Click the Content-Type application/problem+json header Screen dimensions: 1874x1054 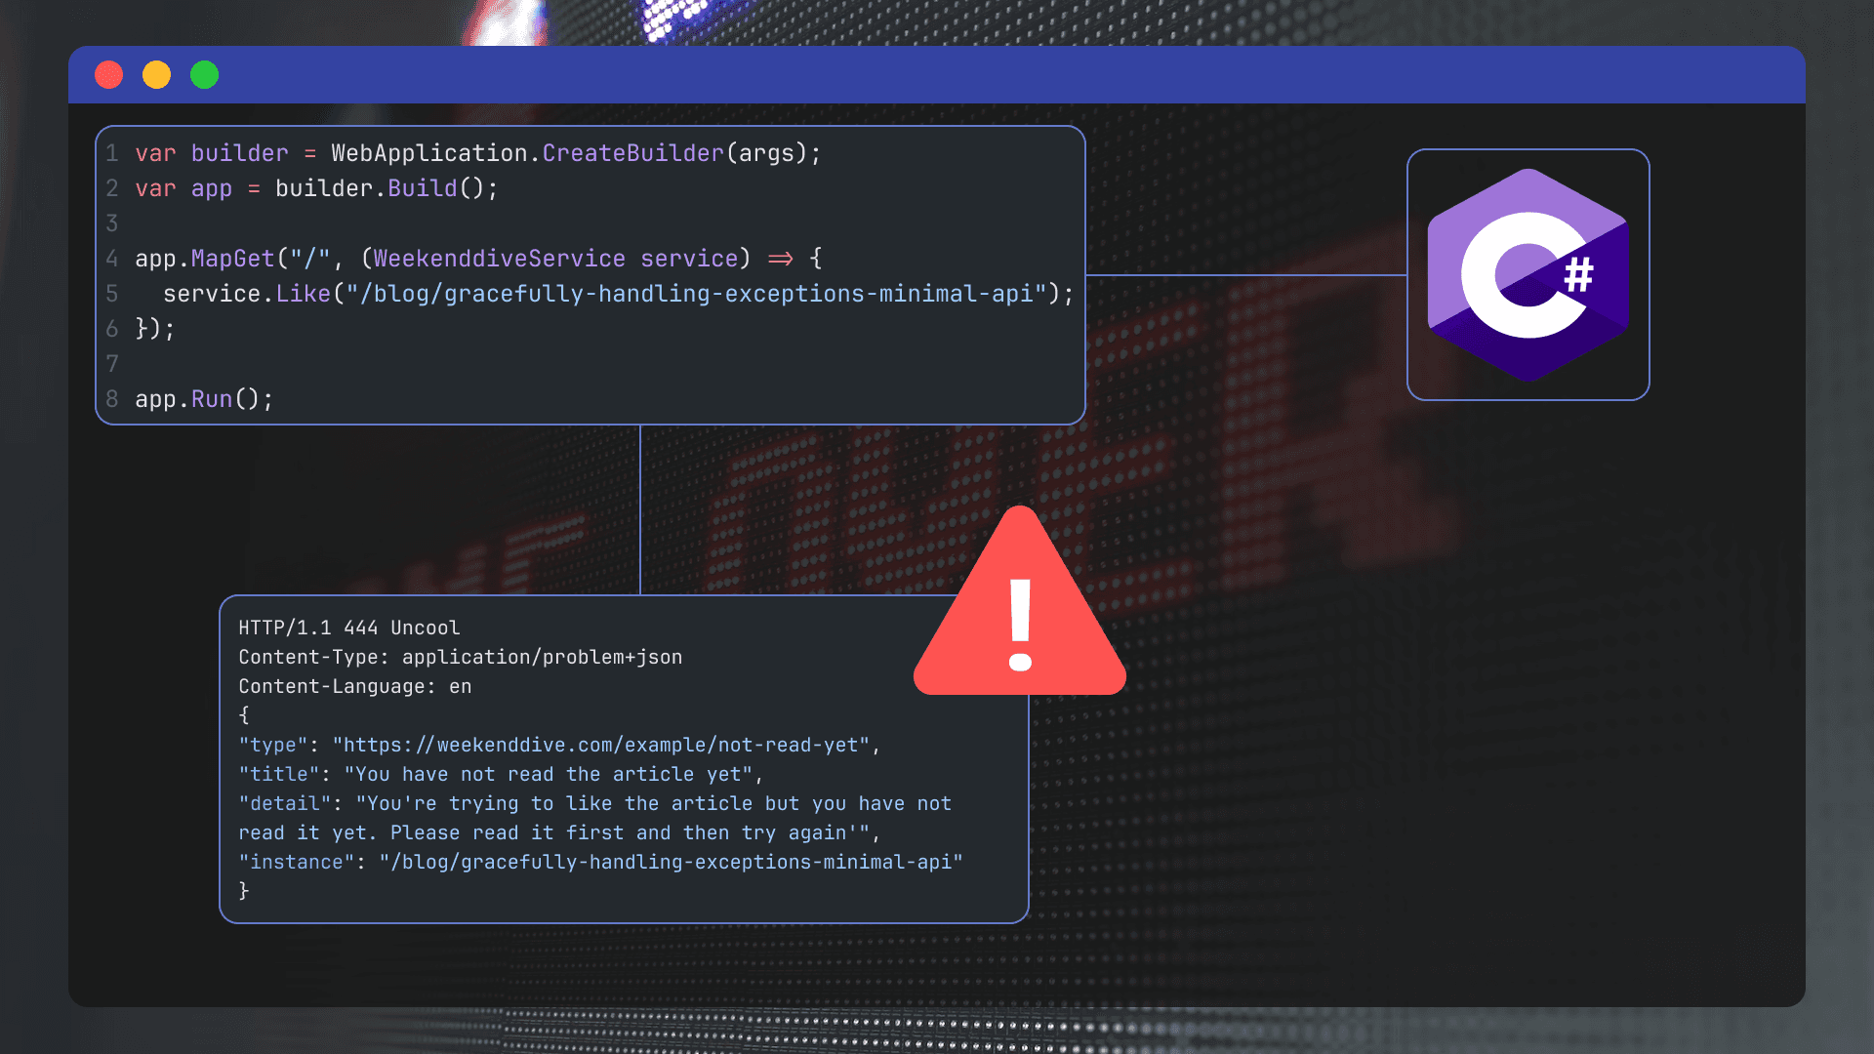point(460,657)
